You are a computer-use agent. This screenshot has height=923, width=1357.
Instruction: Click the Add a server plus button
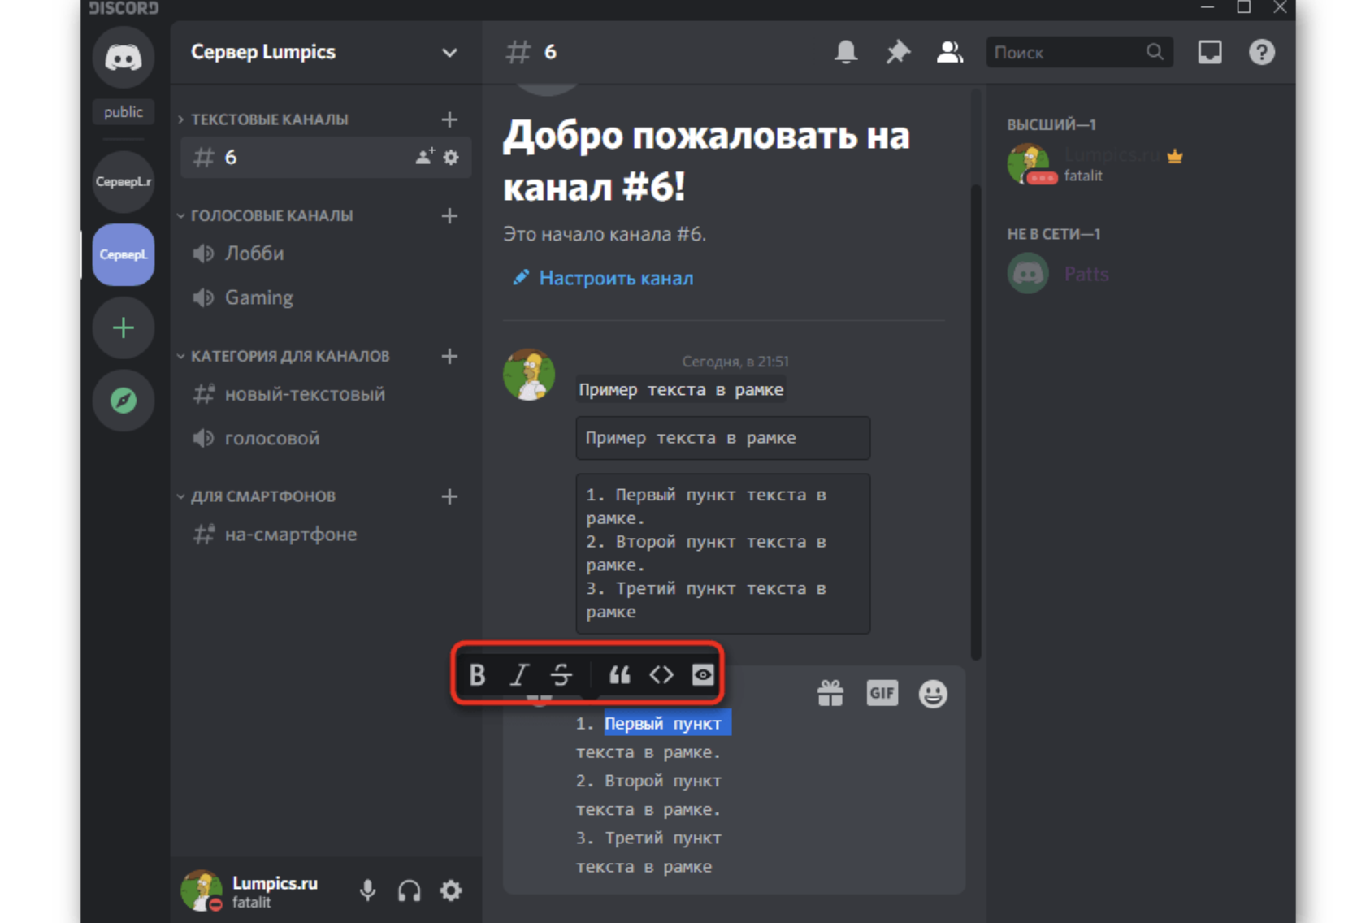coord(124,328)
